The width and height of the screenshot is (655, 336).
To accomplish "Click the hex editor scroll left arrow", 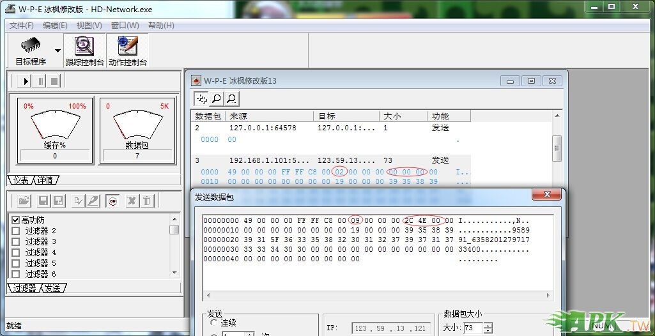I will coord(208,296).
